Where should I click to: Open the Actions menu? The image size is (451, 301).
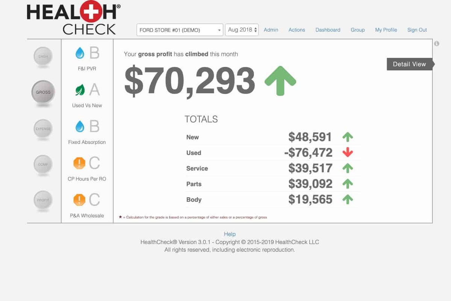coord(297,30)
